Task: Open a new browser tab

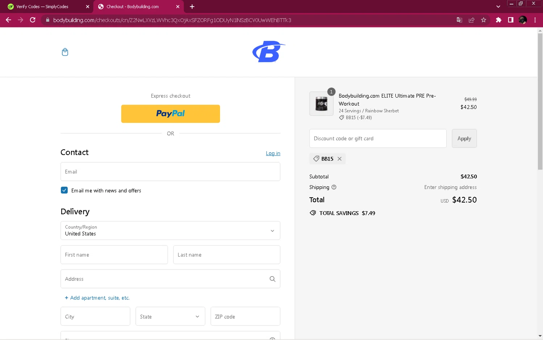Action: click(192, 7)
